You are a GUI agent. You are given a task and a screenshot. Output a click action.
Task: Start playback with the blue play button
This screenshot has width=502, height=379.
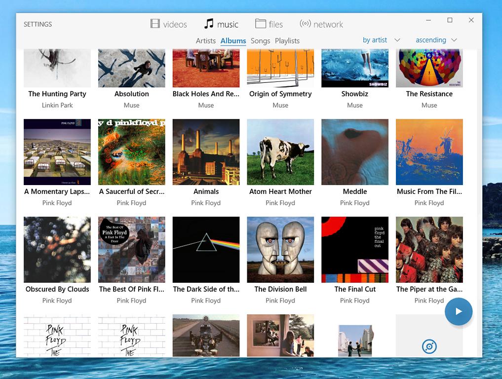point(459,311)
